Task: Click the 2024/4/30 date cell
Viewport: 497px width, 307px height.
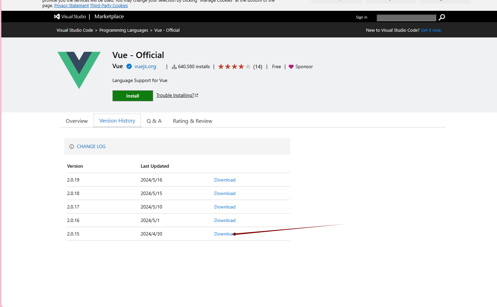Action: point(151,234)
